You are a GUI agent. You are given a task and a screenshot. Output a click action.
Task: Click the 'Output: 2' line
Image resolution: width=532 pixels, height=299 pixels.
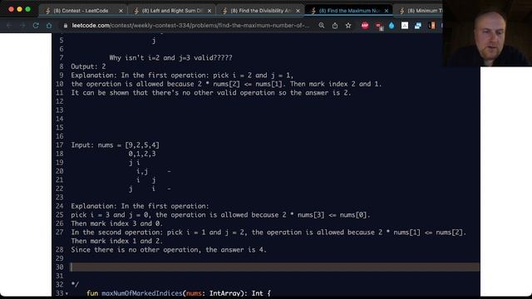click(88, 66)
